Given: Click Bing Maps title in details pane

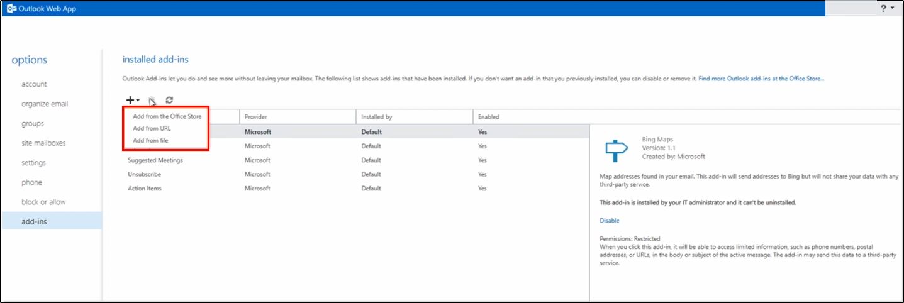Looking at the screenshot, I should pyautogui.click(x=657, y=140).
